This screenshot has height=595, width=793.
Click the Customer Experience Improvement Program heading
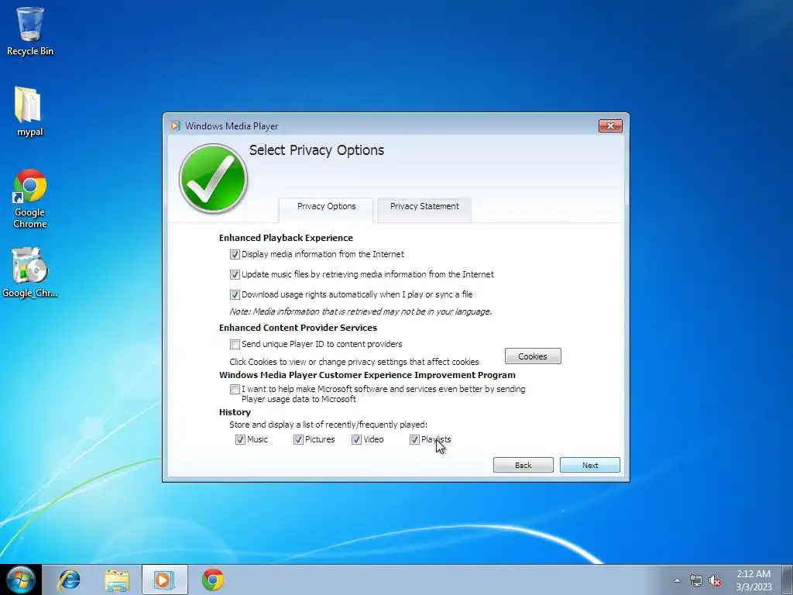coord(367,375)
